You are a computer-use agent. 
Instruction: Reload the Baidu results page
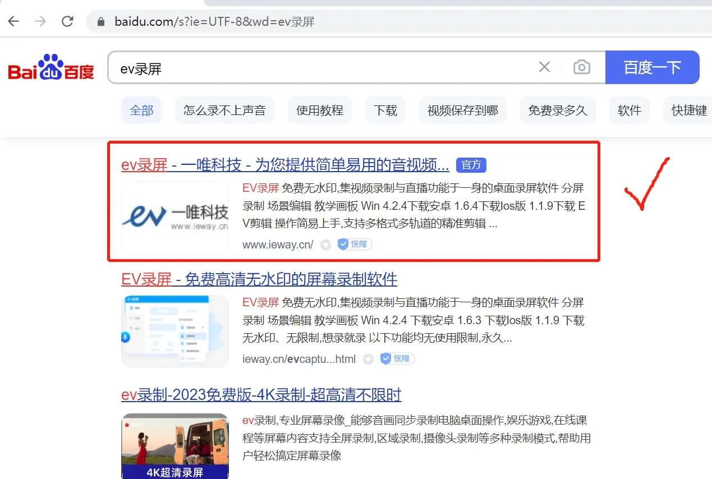[x=67, y=22]
